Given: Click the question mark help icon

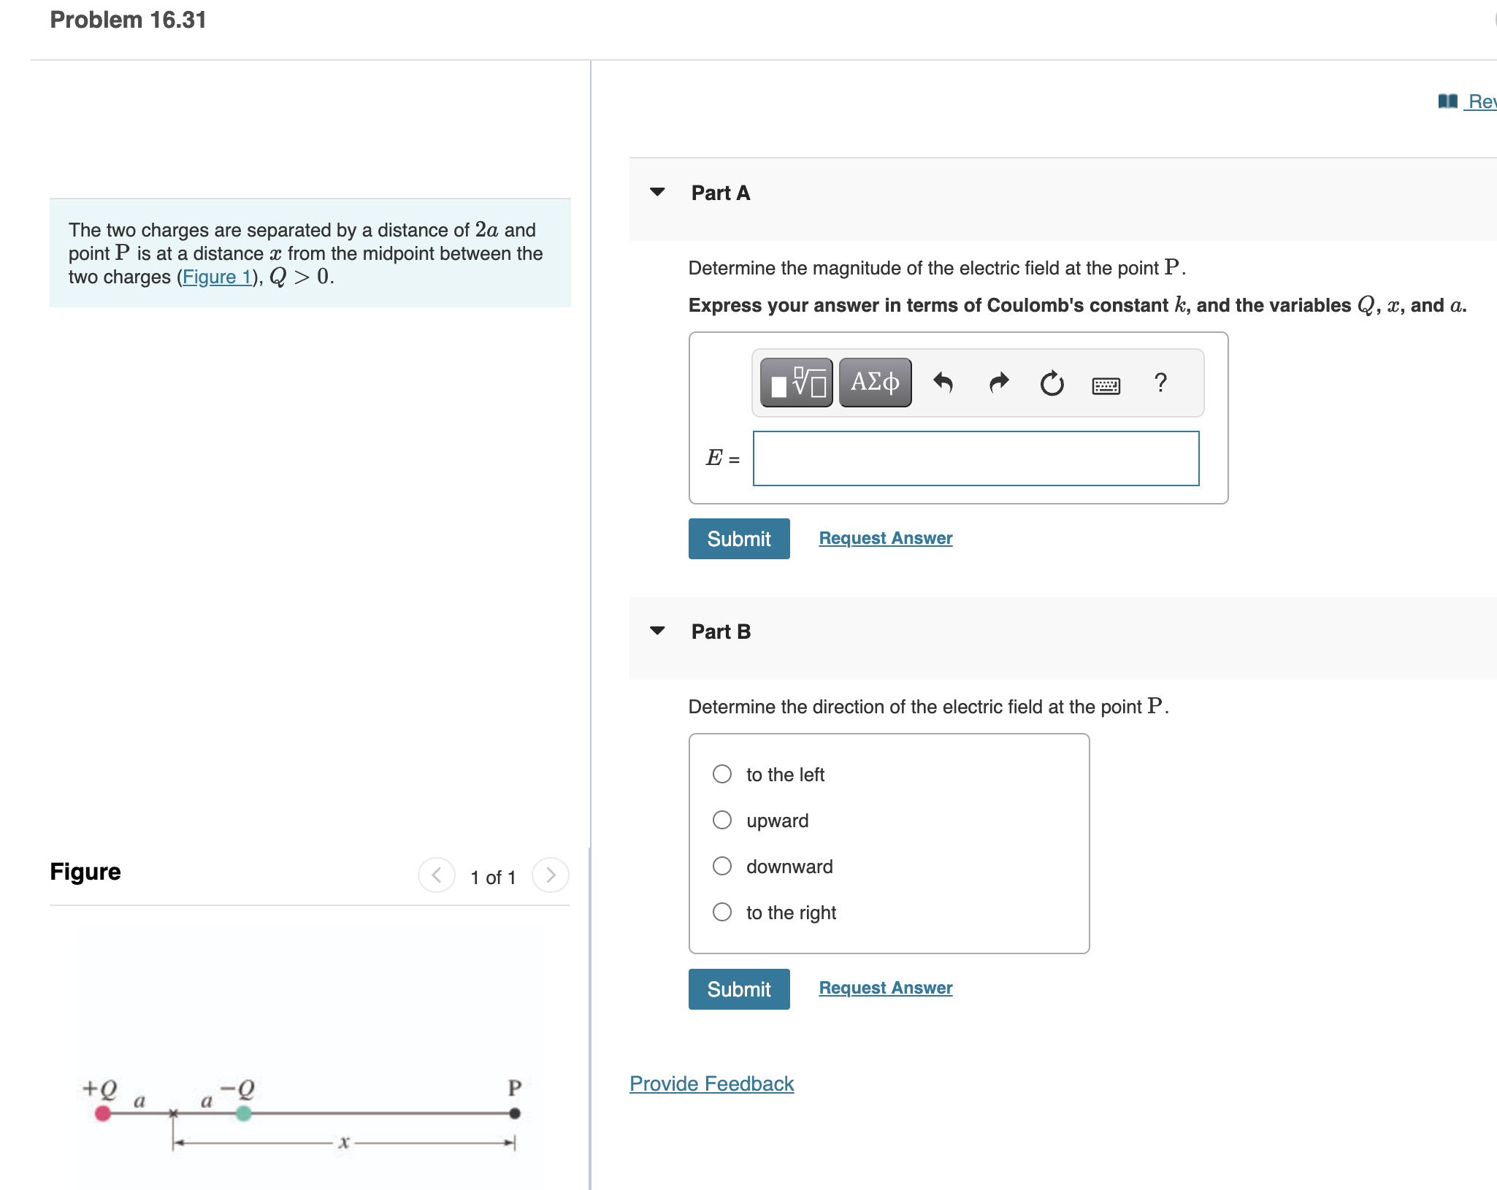Looking at the screenshot, I should 1160,383.
